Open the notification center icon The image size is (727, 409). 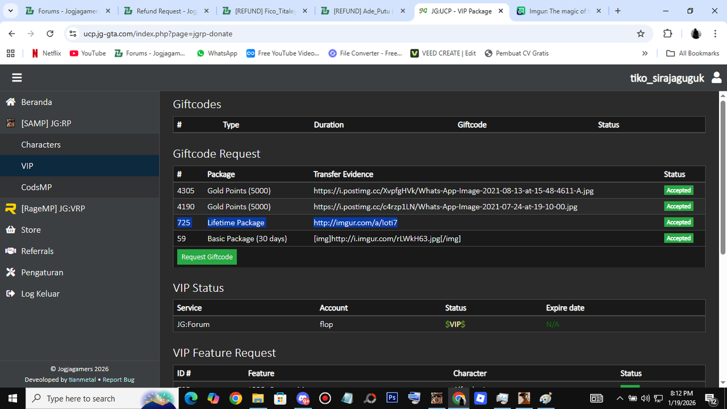(x=711, y=398)
